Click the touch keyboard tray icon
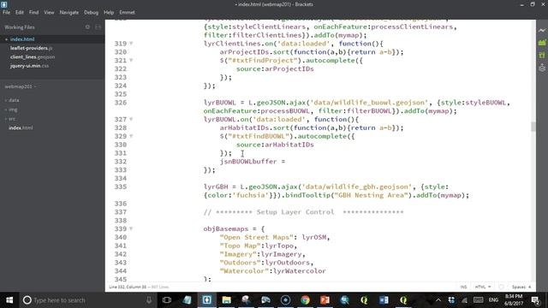Viewport: 548px width, 308px height. pos(478,300)
